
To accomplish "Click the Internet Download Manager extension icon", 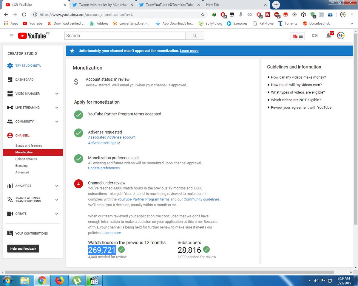I will point(214,14).
